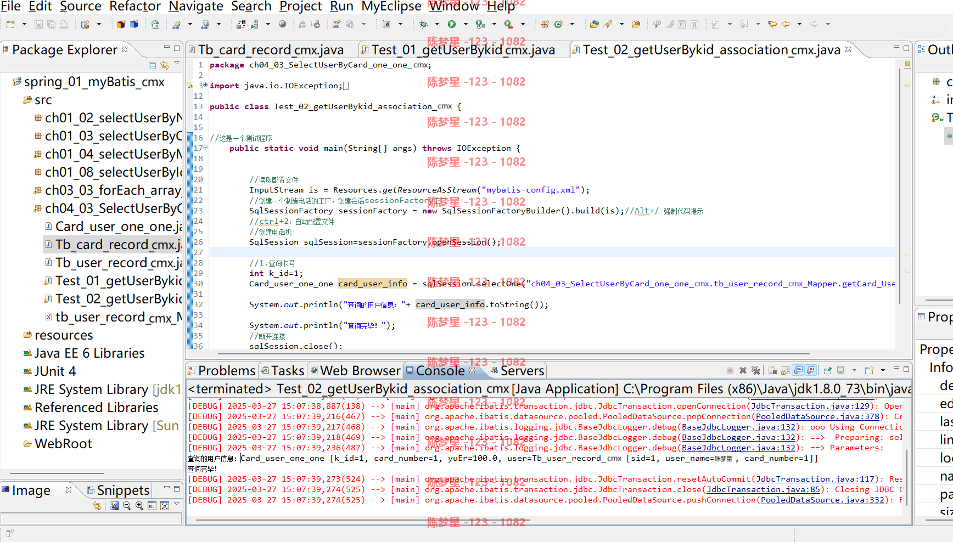Open Back navigation history dropdown arrow
Viewport: 953px width, 542px height.
799,24
